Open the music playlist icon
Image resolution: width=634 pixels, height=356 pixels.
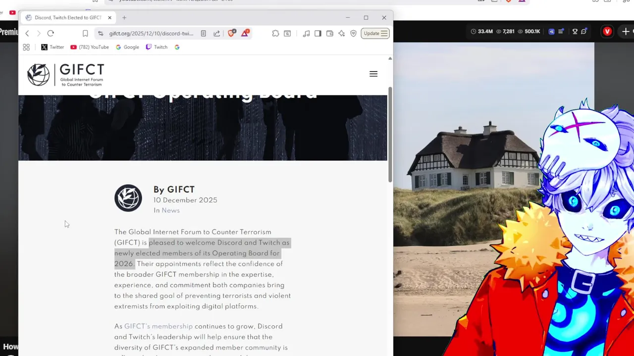[x=307, y=33]
